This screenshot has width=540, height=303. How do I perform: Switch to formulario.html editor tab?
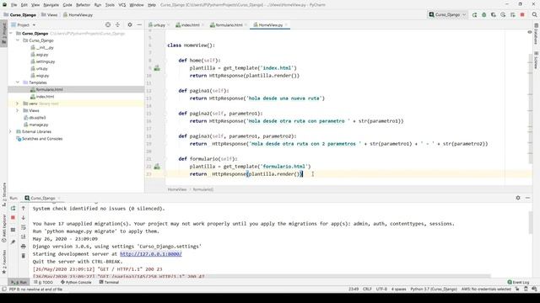(x=229, y=24)
